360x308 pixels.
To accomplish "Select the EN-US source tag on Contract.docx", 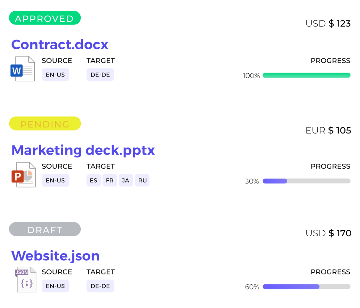I will coord(55,74).
